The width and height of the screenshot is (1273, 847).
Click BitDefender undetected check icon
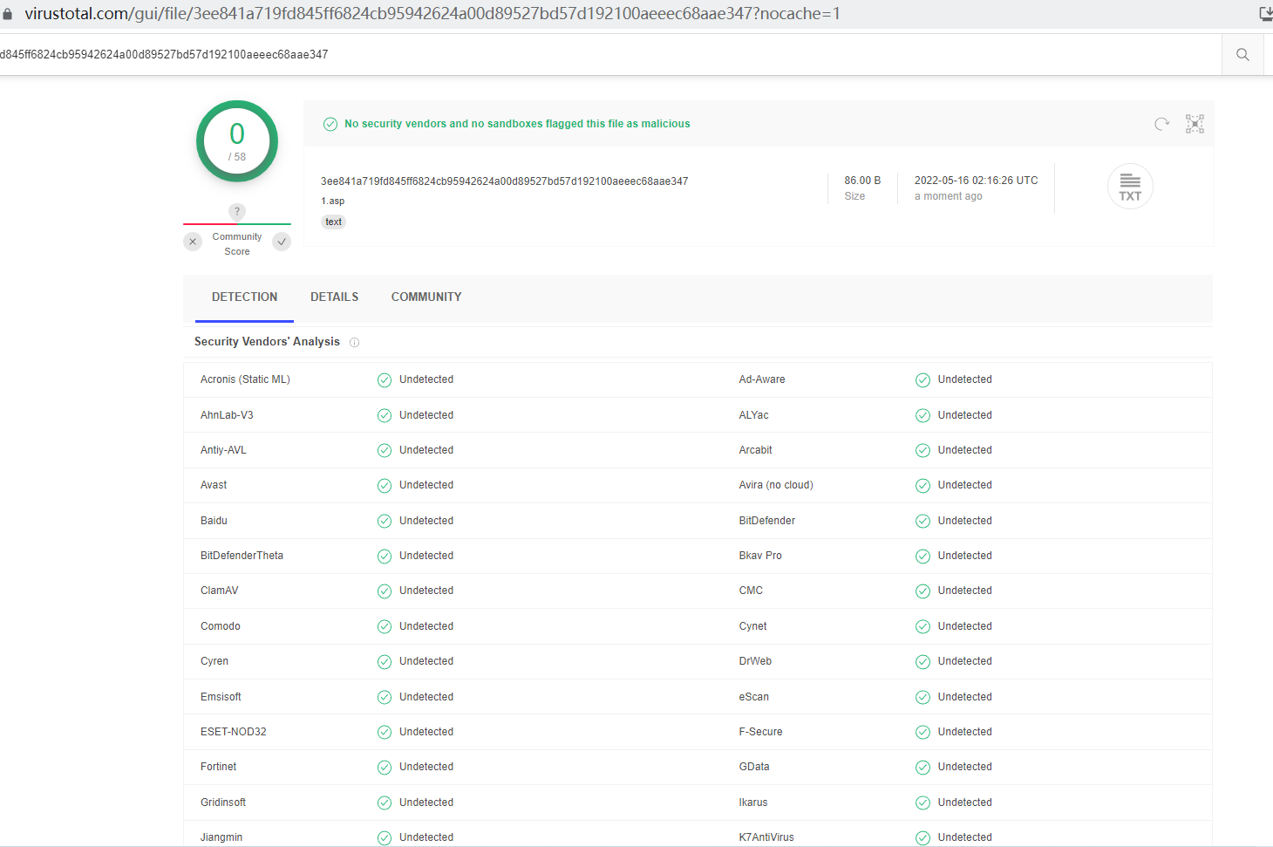point(922,521)
